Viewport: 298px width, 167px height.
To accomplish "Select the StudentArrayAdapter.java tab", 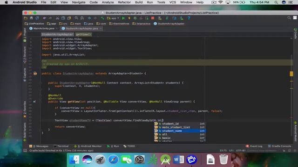I will click(81, 28).
